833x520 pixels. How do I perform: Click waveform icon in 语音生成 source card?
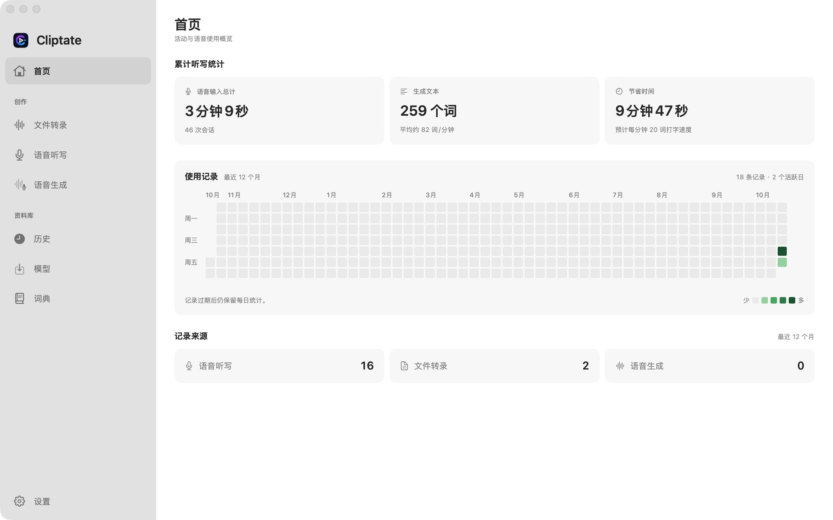coord(620,366)
